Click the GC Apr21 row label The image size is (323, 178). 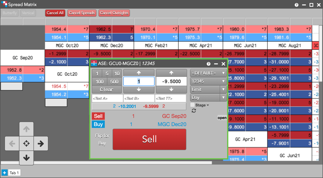click(245, 139)
